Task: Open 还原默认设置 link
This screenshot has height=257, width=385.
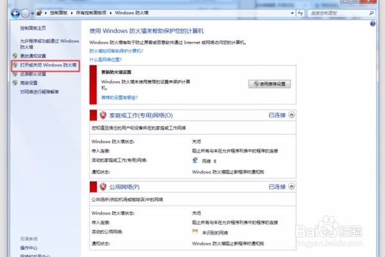Action: click(x=33, y=74)
